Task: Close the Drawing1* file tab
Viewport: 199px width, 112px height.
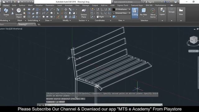Action: (34, 24)
